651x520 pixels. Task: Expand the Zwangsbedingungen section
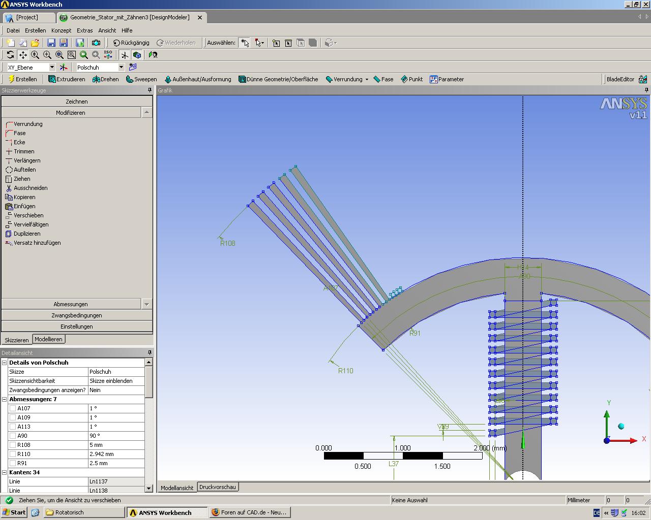pos(77,315)
